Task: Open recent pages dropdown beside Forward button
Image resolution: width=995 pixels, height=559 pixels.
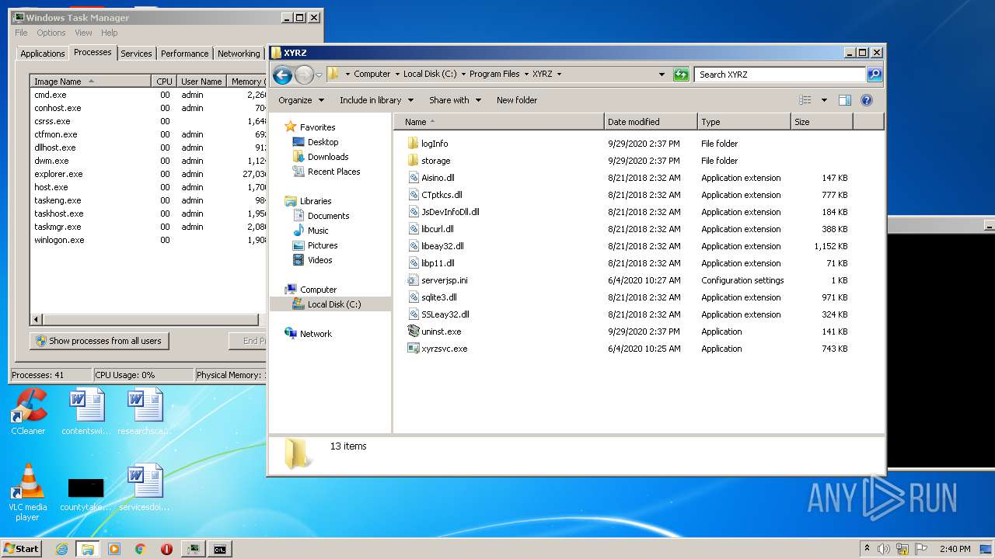Action: [319, 75]
